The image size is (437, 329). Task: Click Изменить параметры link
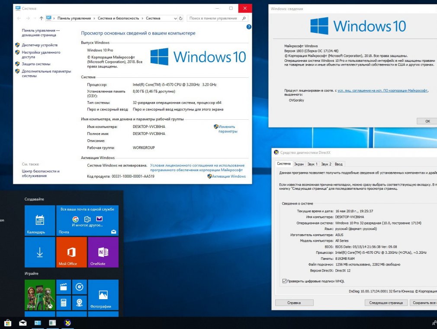click(x=228, y=129)
